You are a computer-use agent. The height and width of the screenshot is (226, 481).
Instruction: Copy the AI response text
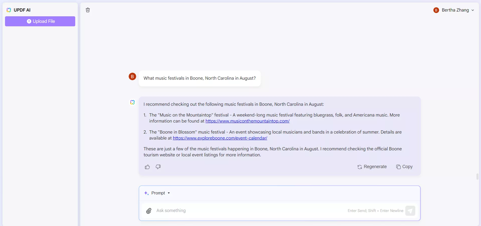point(404,167)
